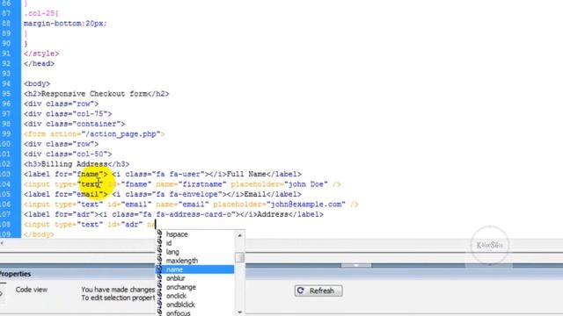Image resolution: width=563 pixels, height=316 pixels.
Task: Collapse the Properties panel using the divider arrow
Action: point(356,265)
